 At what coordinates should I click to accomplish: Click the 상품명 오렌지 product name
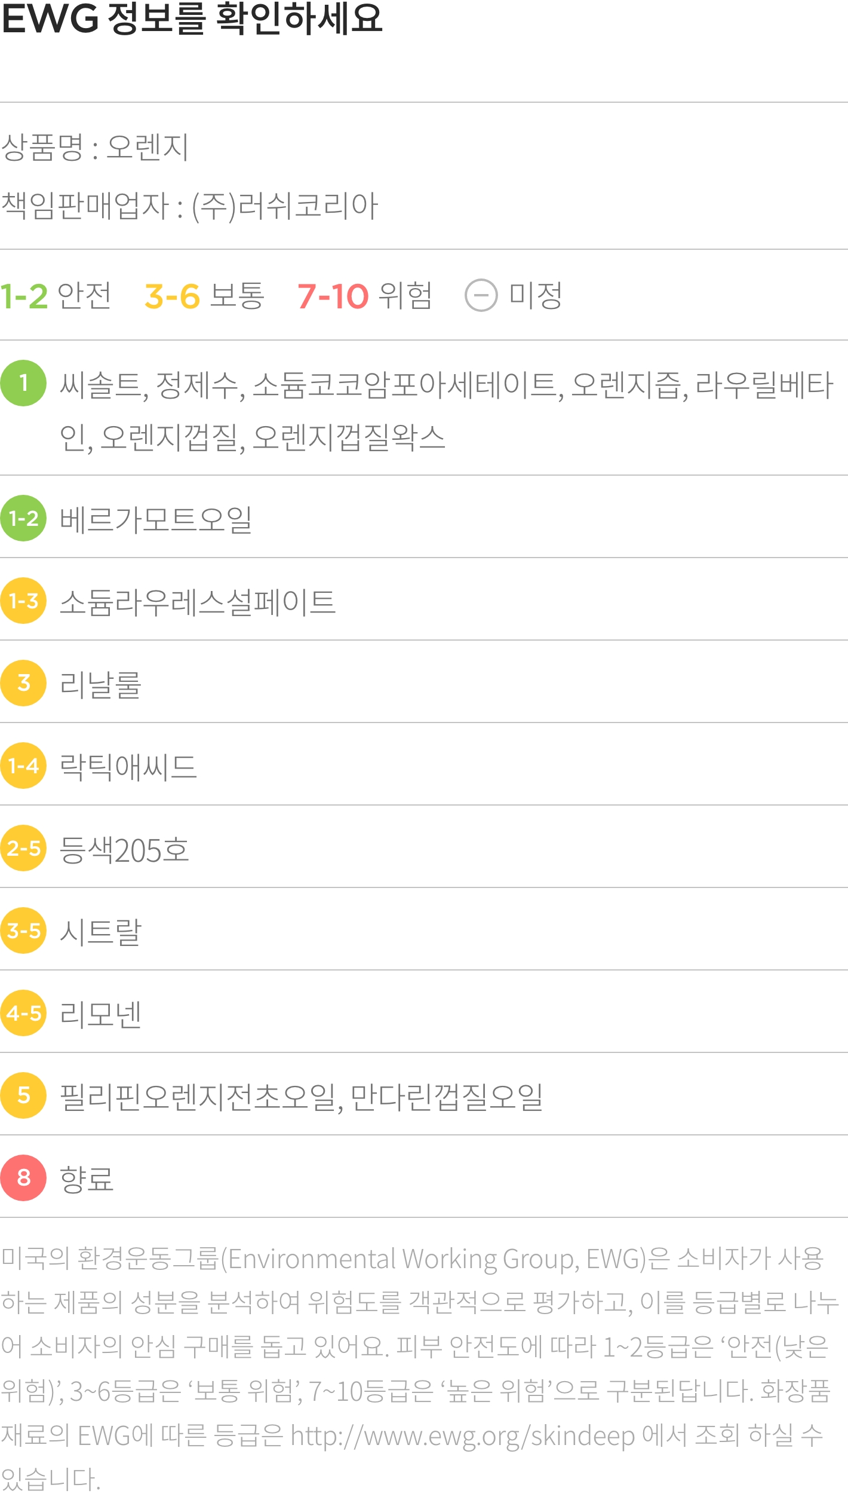click(95, 147)
